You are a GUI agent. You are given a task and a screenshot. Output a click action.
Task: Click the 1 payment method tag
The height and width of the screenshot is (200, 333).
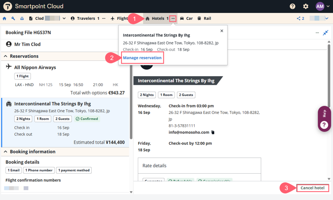coord(74,170)
